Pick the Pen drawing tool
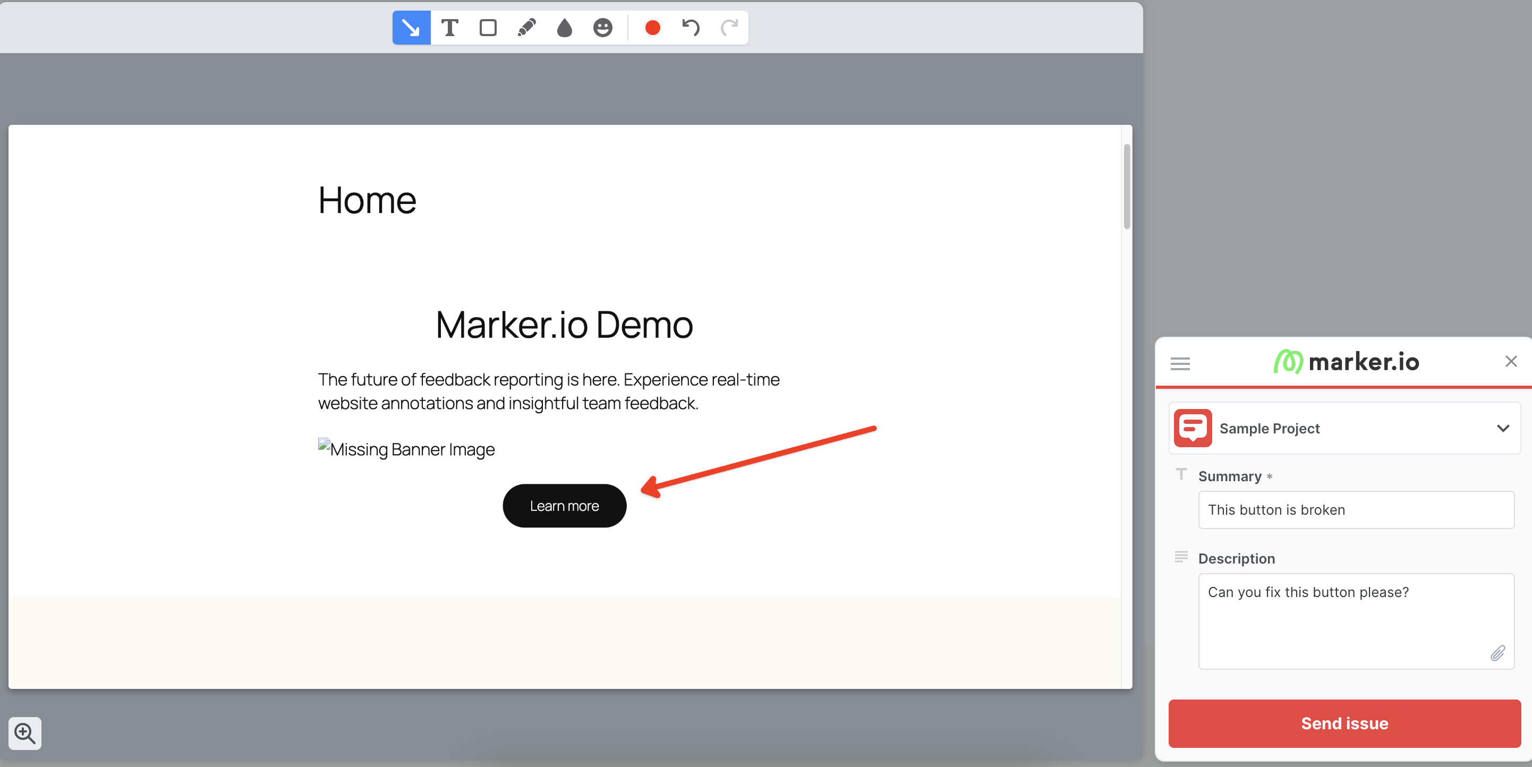Screen dimensions: 1532x767 [526, 28]
